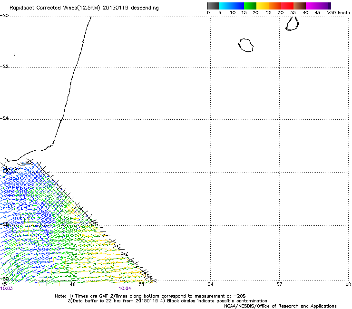Click the purple 10:03 time stamp
352x309 pixels.
(x=7, y=289)
